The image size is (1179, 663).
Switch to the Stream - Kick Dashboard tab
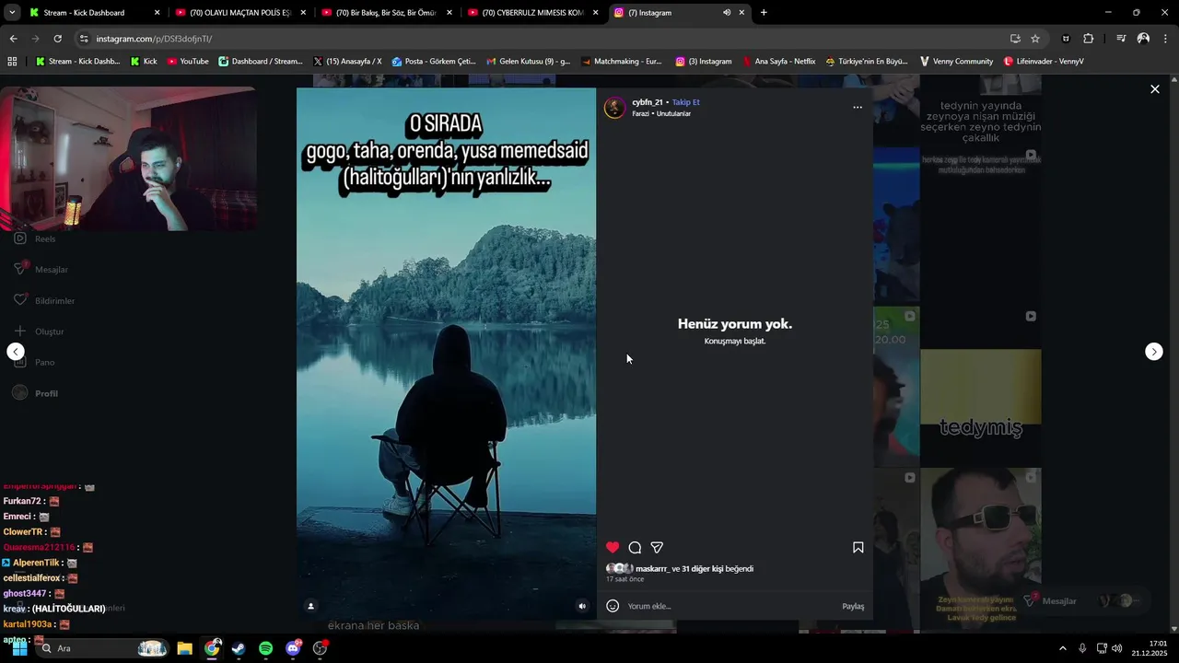(x=94, y=13)
